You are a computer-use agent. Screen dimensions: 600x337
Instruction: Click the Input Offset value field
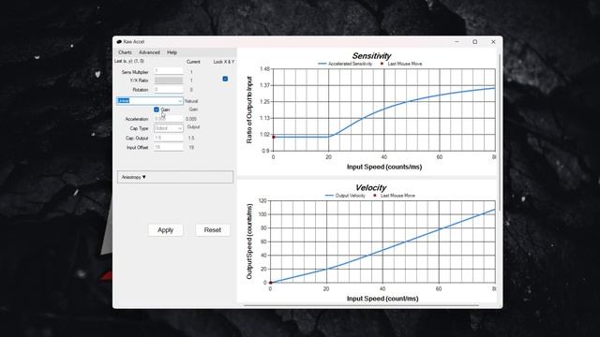[169, 147]
